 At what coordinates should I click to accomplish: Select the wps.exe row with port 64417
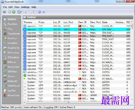tap(77, 62)
